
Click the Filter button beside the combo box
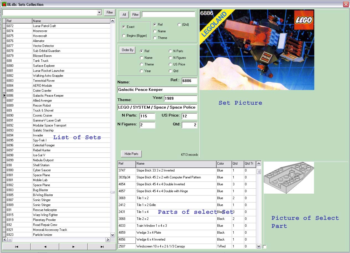click(x=110, y=12)
